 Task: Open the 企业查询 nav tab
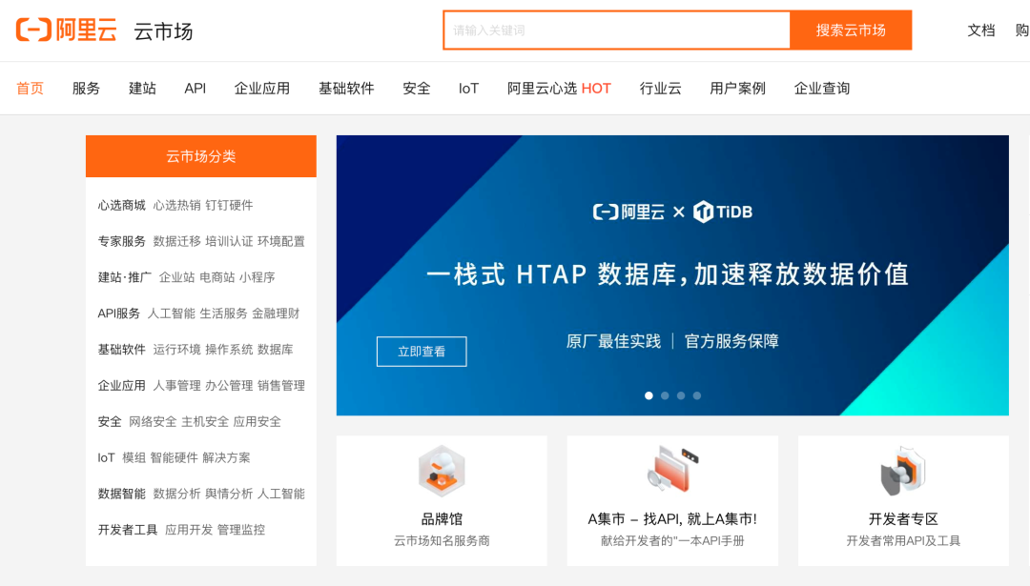(822, 89)
